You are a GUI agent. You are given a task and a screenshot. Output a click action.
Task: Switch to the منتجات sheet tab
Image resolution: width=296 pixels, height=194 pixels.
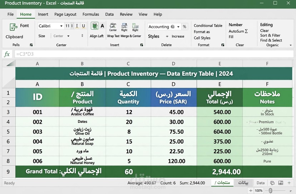pos(222,183)
